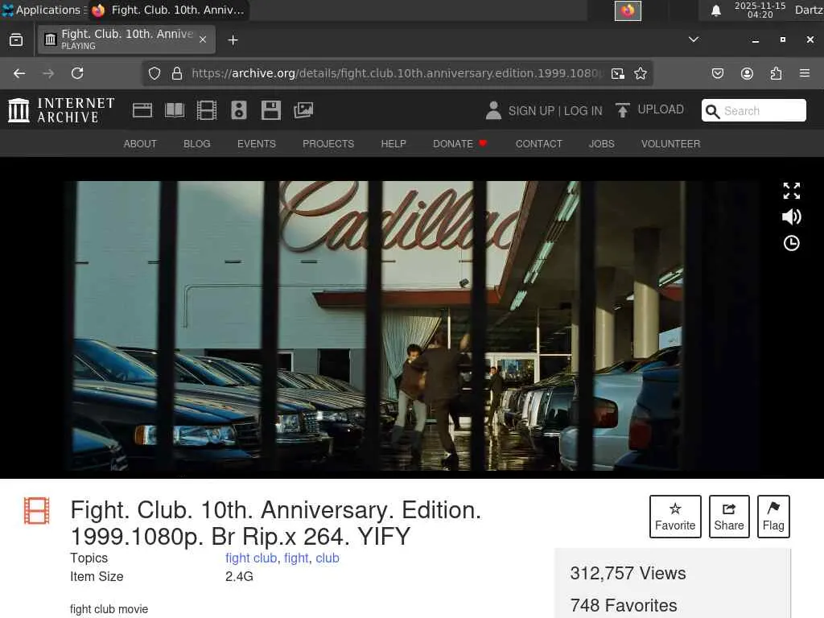Click the '312,757 Views' text

tap(628, 573)
